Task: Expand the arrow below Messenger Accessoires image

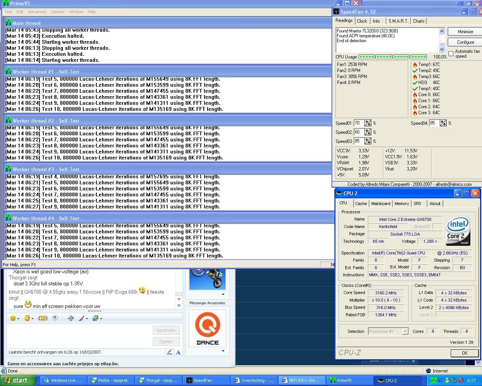Action: [x=223, y=351]
